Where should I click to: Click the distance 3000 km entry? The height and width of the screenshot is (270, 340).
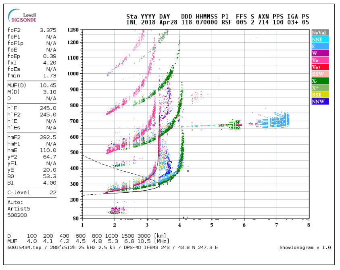(144, 236)
